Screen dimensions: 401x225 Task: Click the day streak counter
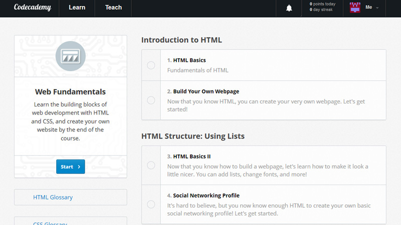(x=321, y=9)
